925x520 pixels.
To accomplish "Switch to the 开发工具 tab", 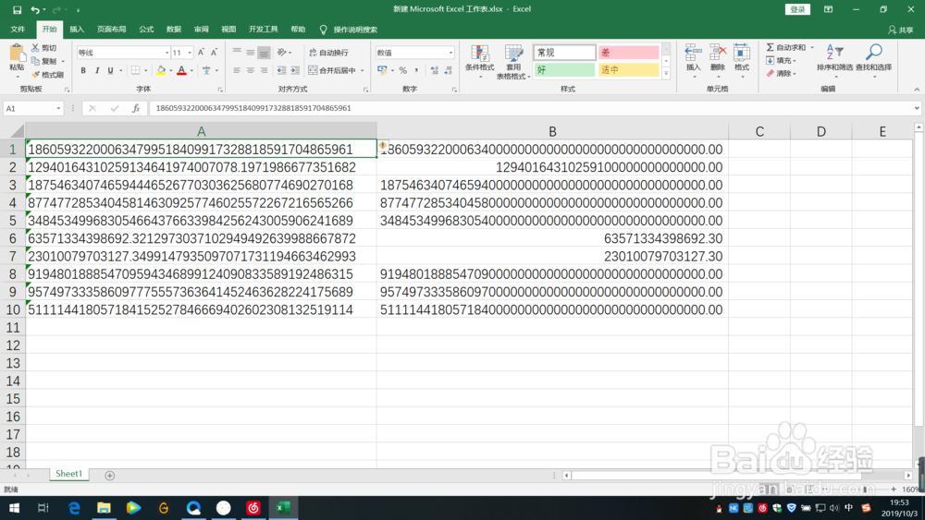I will click(263, 30).
